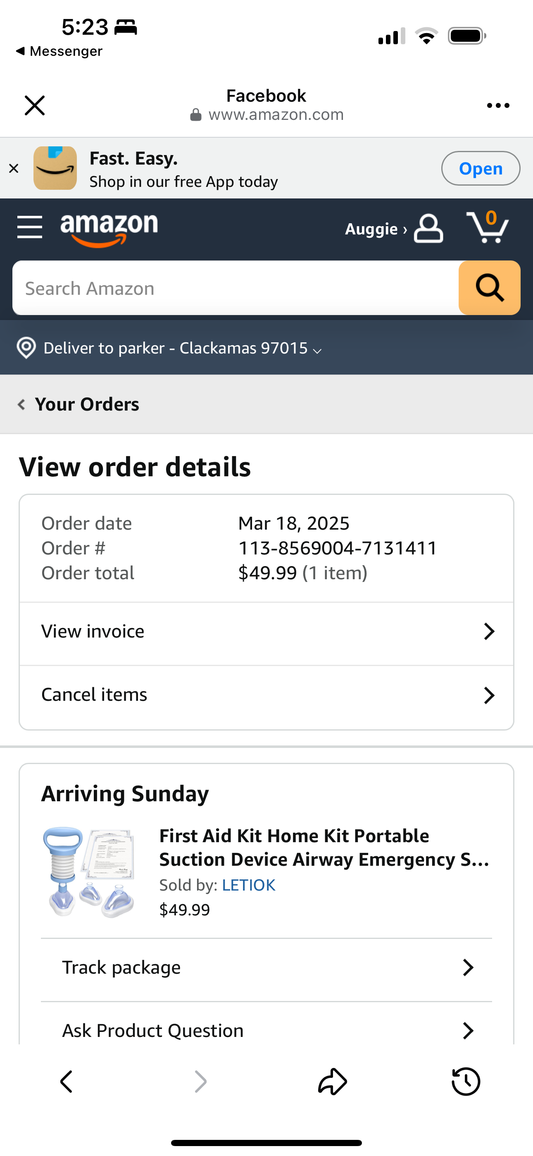Open the three-dot browser options menu
This screenshot has width=533, height=1156.
498,105
